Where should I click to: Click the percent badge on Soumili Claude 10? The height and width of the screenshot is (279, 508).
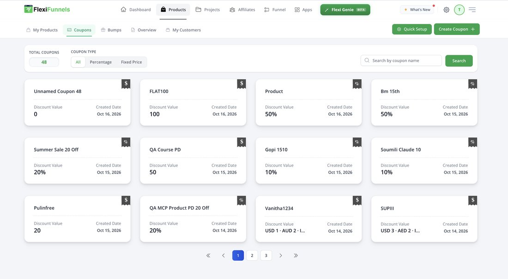pyautogui.click(x=473, y=142)
